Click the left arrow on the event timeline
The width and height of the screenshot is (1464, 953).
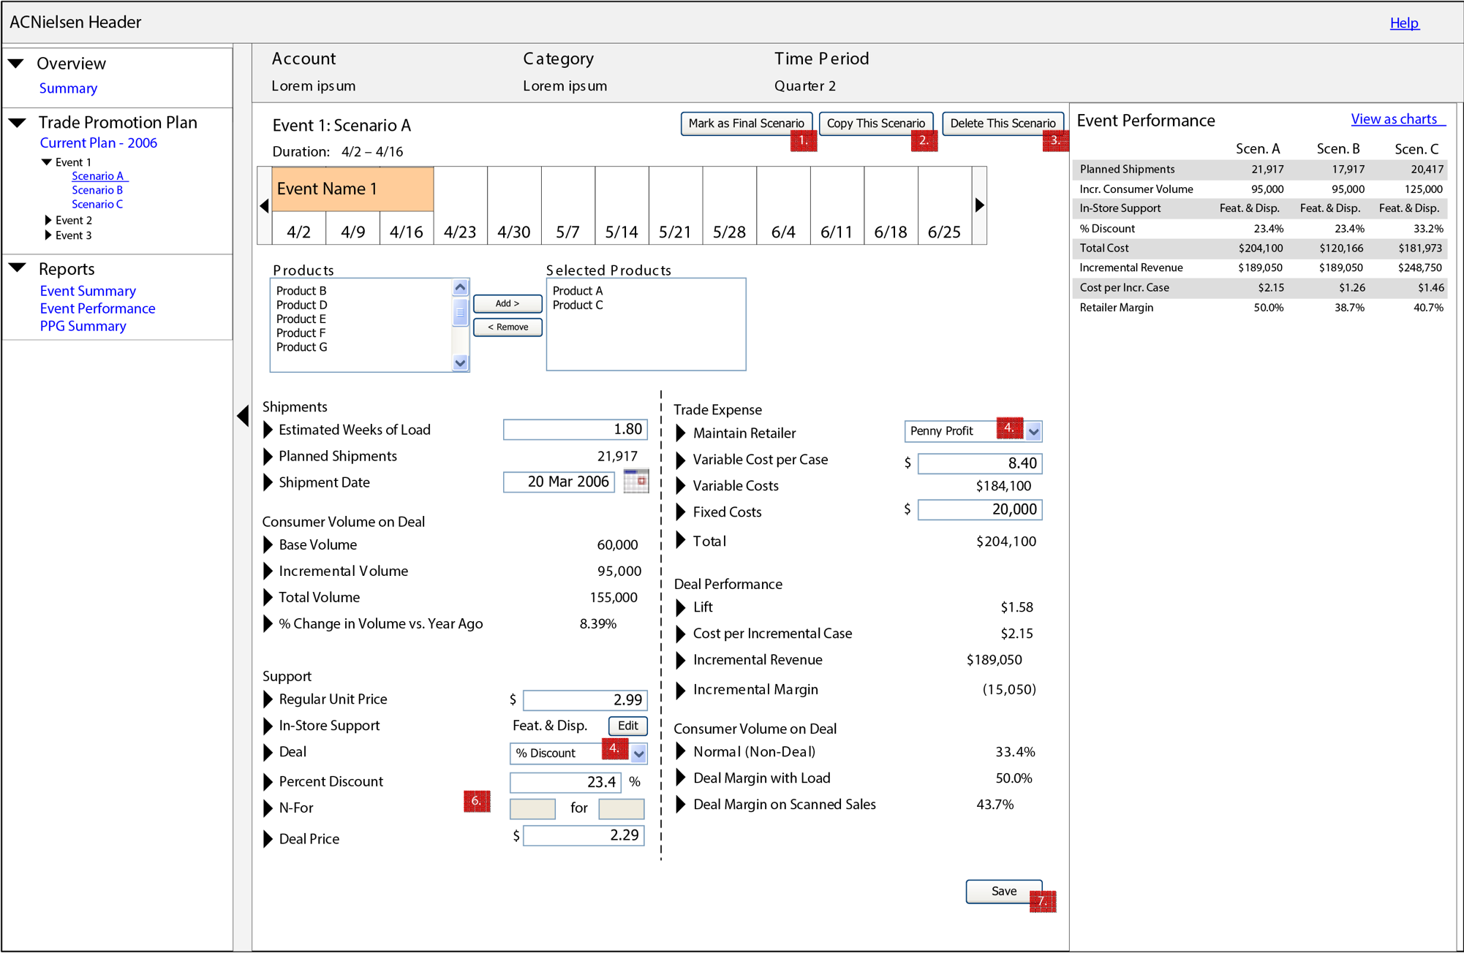[x=264, y=205]
